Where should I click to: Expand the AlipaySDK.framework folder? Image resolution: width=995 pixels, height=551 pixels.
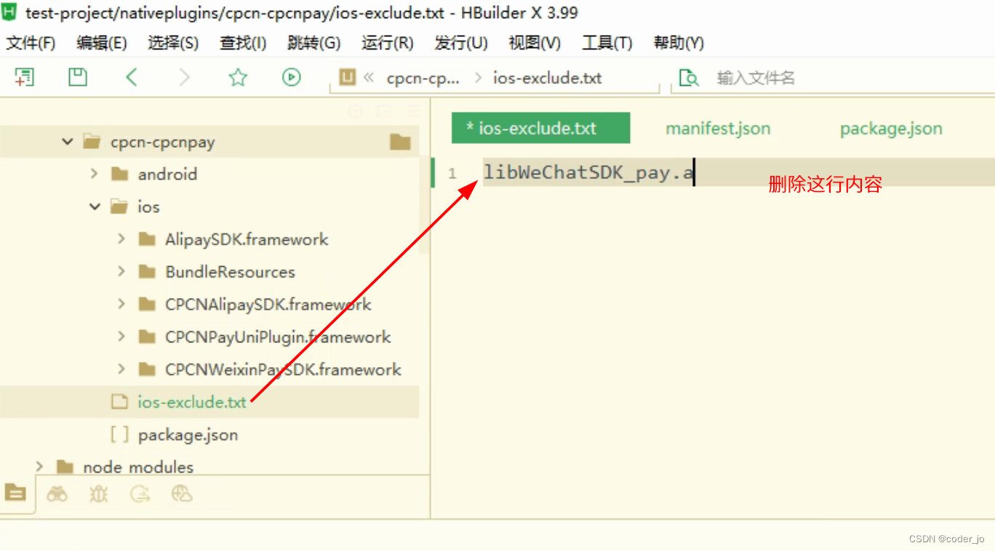point(121,239)
